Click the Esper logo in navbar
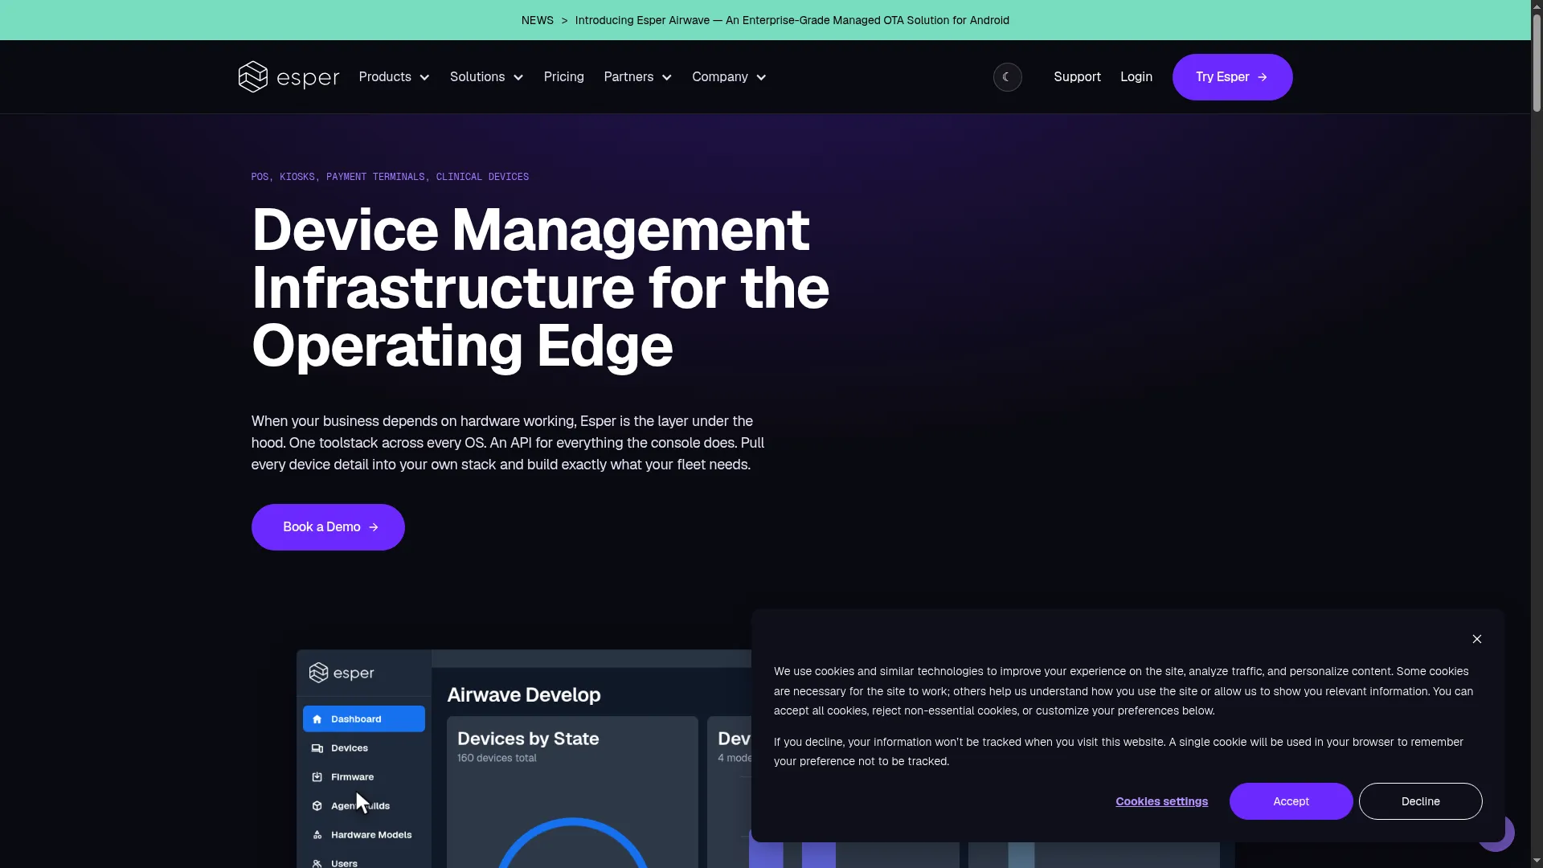Screen dimensions: 1543x868 [x=289, y=77]
